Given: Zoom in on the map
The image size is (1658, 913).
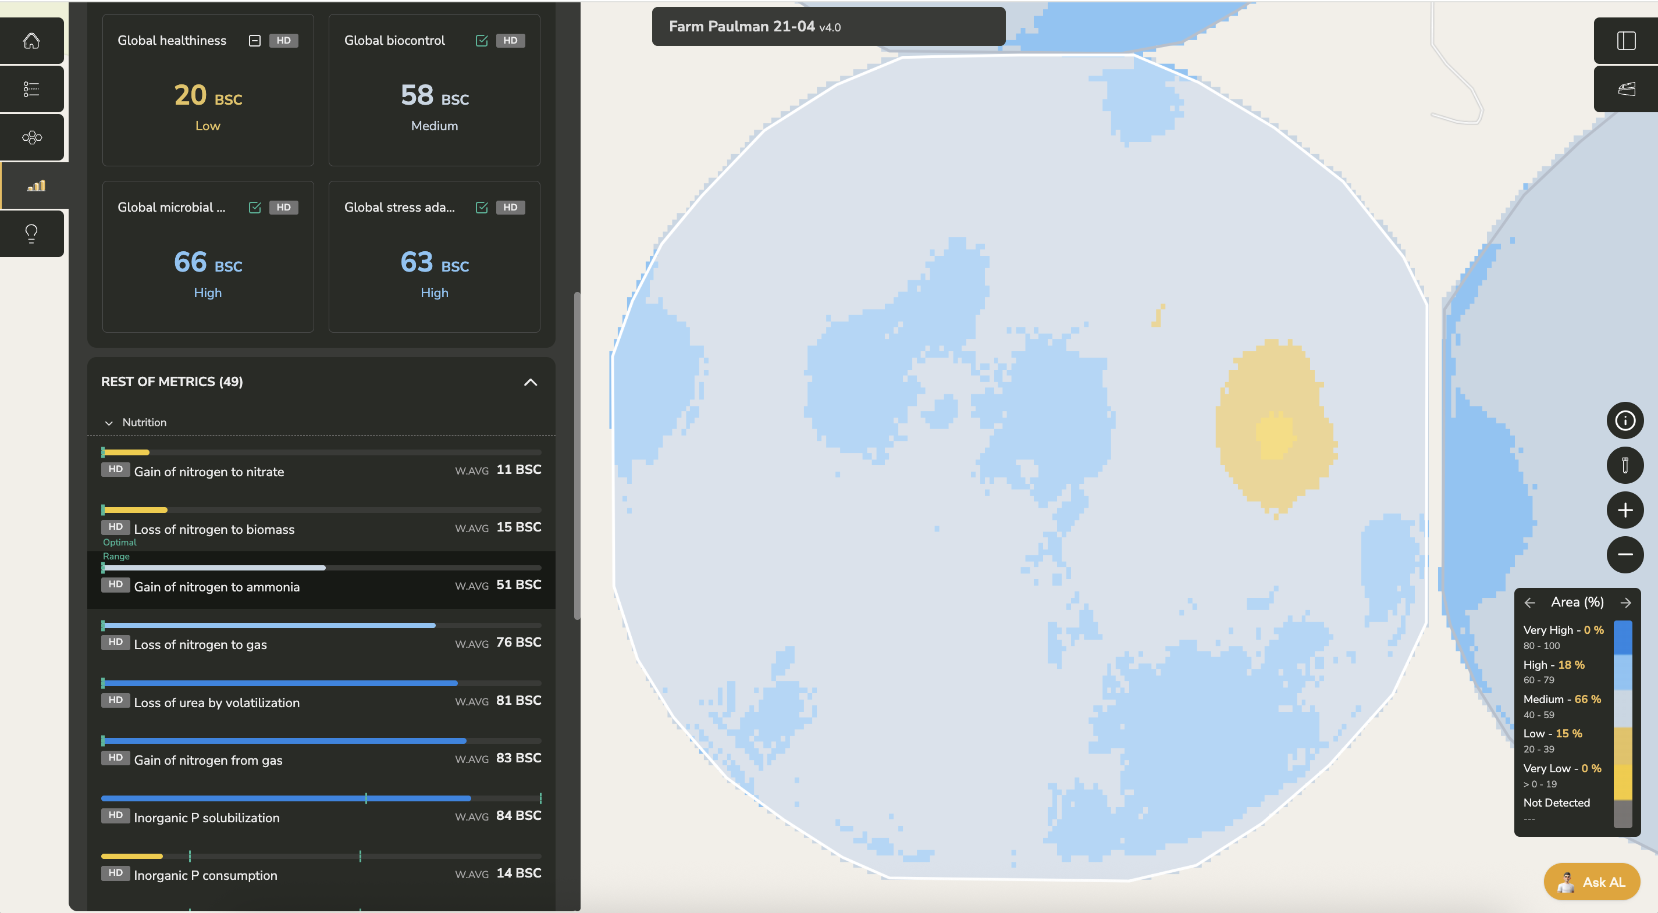Looking at the screenshot, I should coord(1625,510).
